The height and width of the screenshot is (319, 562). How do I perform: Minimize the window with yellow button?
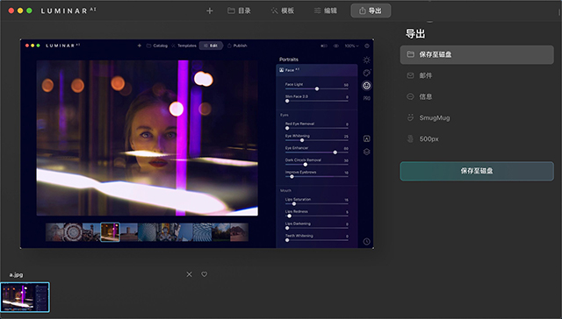tap(20, 11)
